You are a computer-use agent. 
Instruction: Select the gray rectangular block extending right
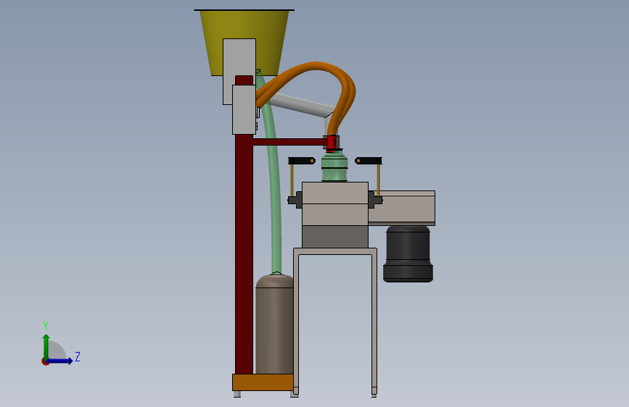401,208
